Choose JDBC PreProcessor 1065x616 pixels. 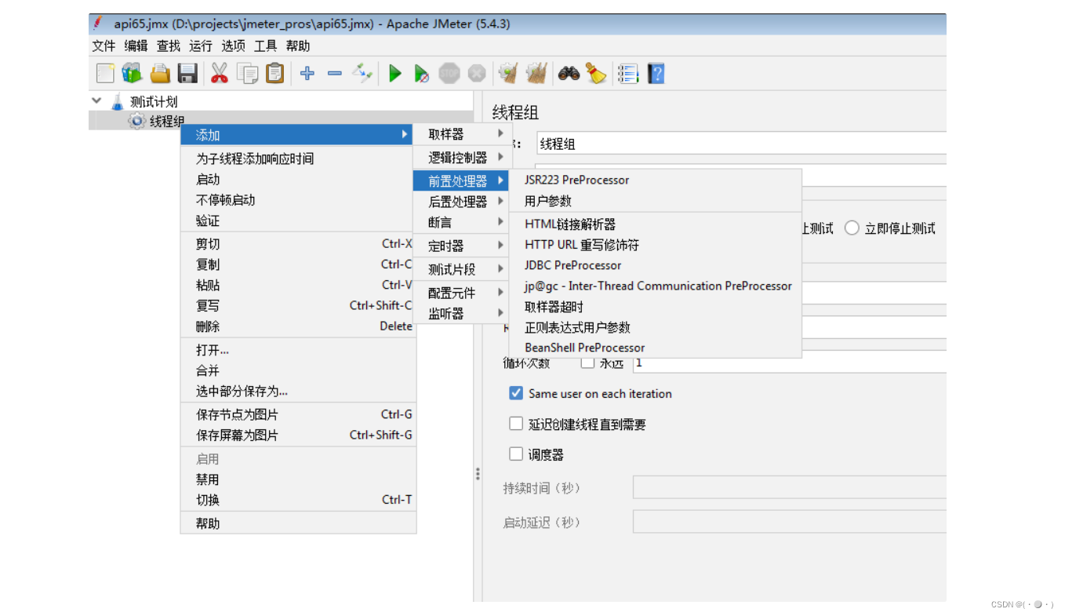click(656, 265)
